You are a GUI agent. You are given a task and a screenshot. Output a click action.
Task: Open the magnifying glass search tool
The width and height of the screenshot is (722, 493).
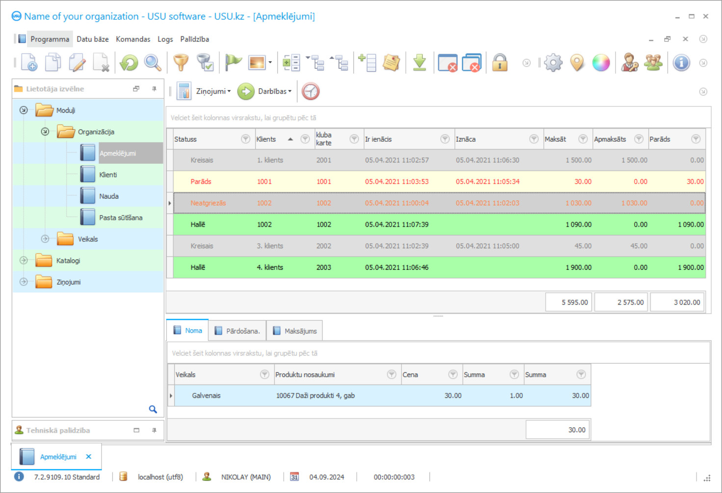[x=153, y=63]
